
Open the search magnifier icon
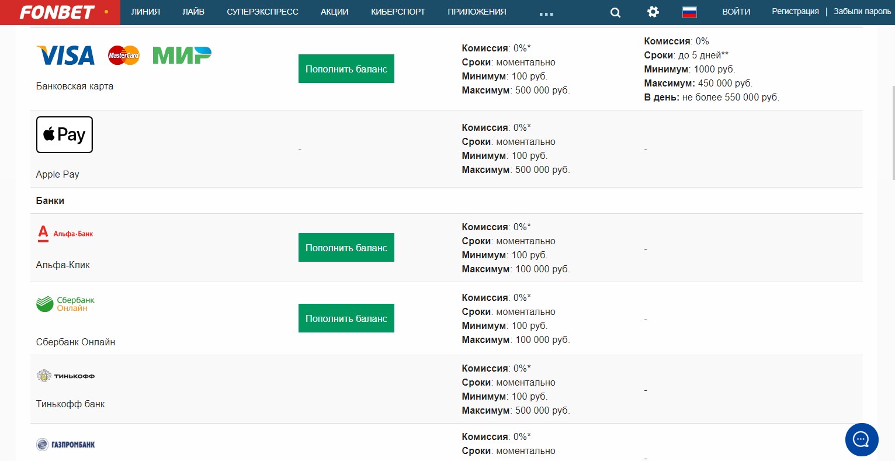click(615, 12)
